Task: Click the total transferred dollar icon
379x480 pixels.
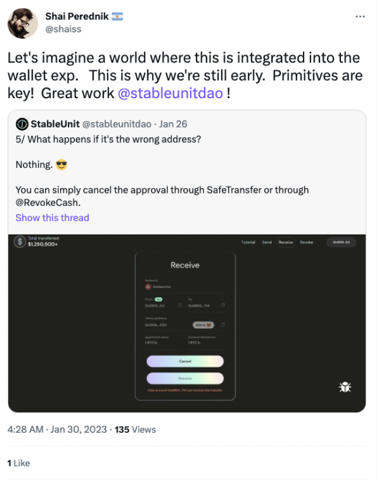Action: tap(20, 242)
